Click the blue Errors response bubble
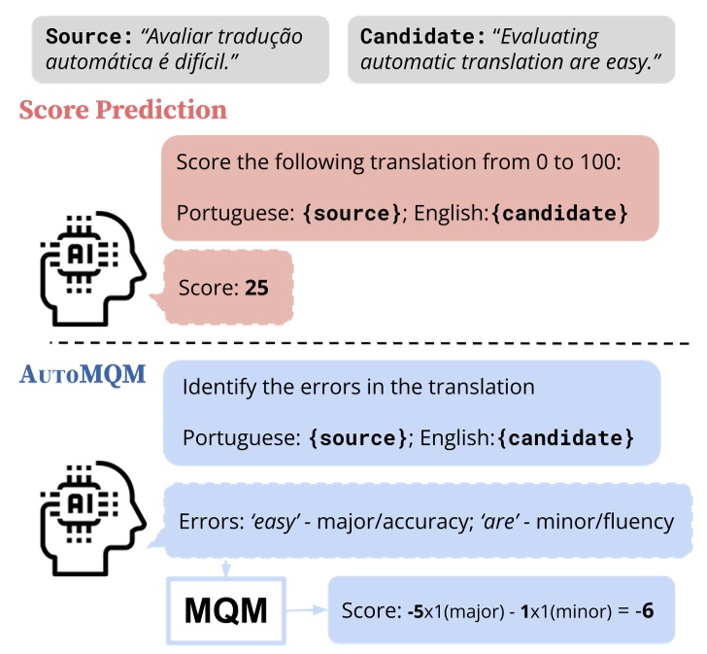Image resolution: width=707 pixels, height=654 pixels. pos(425,521)
